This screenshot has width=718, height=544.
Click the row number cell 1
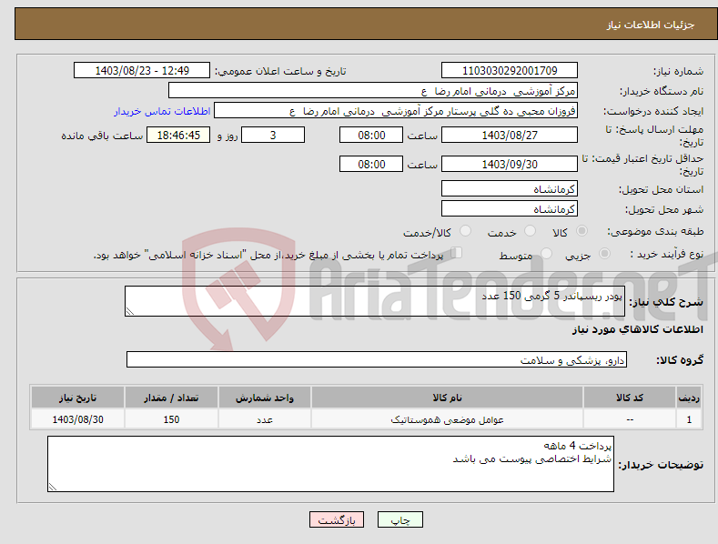coord(689,419)
